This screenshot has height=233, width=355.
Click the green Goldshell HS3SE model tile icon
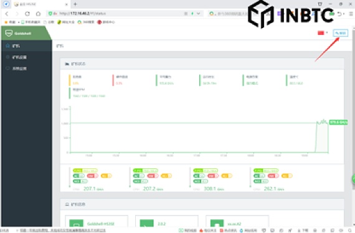(x=77, y=223)
